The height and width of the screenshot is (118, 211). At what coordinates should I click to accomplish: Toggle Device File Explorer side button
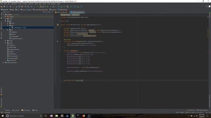(x=210, y=101)
